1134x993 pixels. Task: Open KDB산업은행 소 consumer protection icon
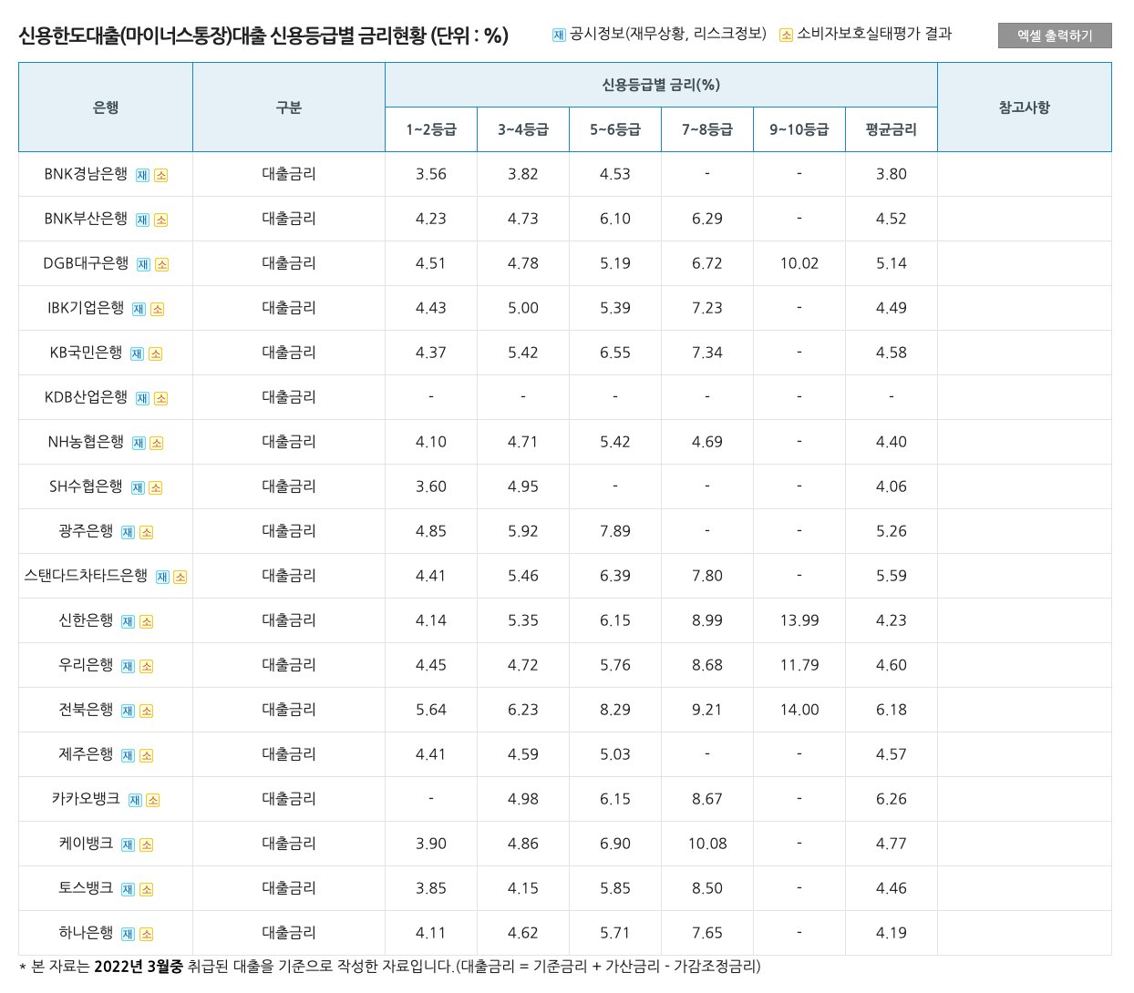click(160, 399)
